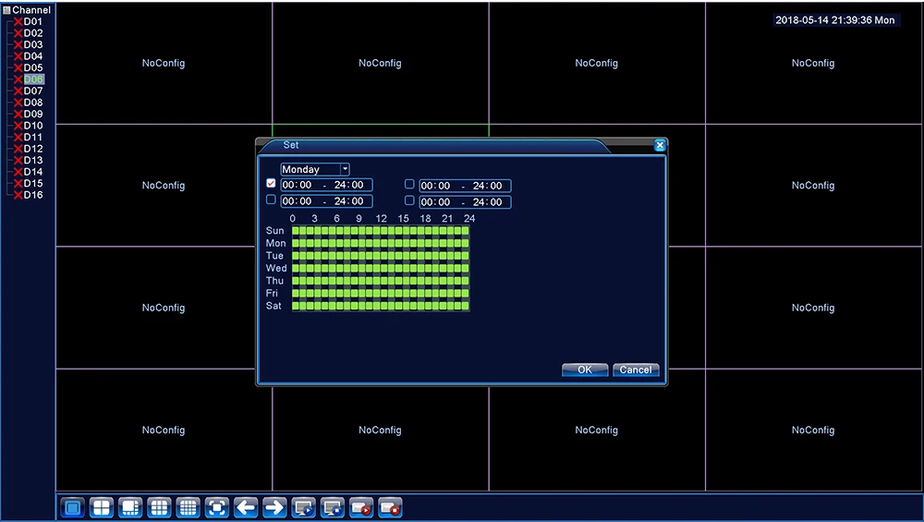Click the Wed row schedule bar
The image size is (924, 522).
tap(381, 268)
